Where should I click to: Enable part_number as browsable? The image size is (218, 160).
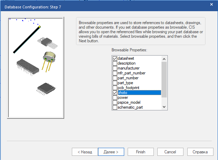(x=115, y=78)
